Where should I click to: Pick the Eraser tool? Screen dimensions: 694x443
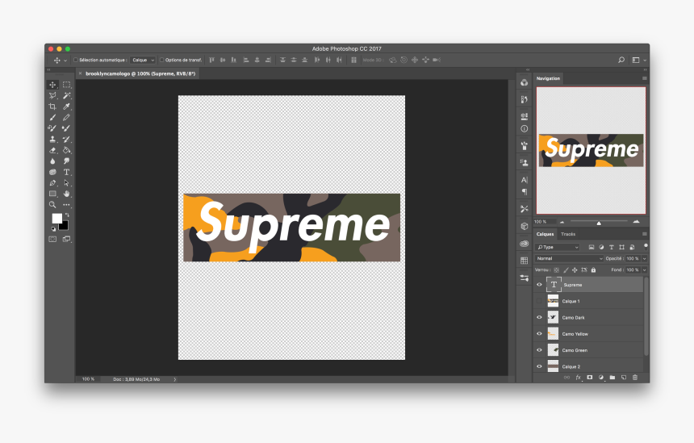tap(52, 150)
